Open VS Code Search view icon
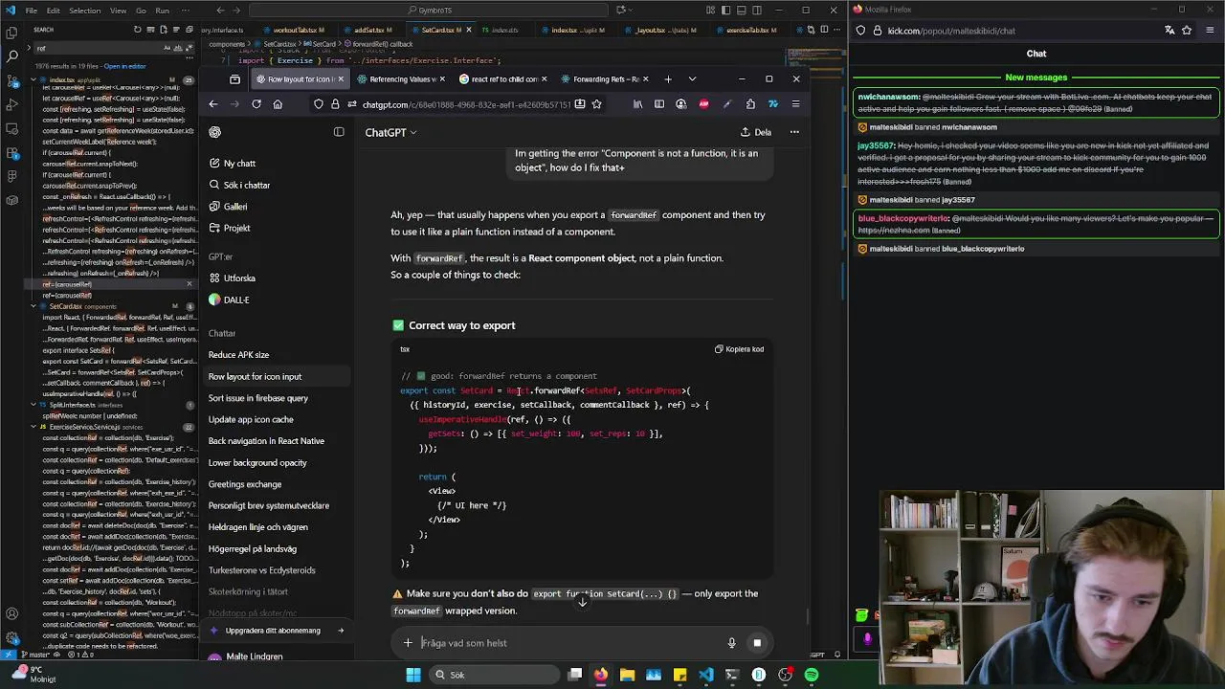The width and height of the screenshot is (1225, 689). click(11, 56)
